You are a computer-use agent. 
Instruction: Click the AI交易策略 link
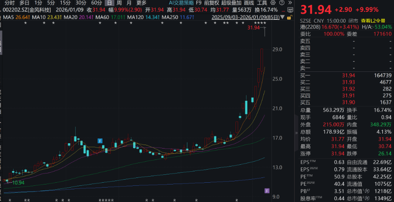[x=181, y=3]
